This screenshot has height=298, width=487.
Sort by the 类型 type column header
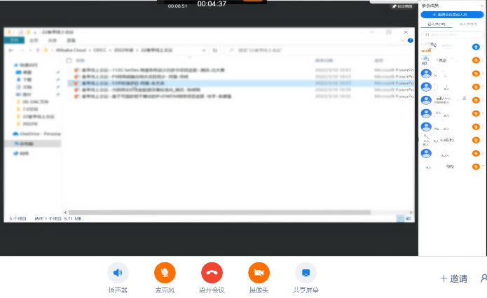point(378,61)
